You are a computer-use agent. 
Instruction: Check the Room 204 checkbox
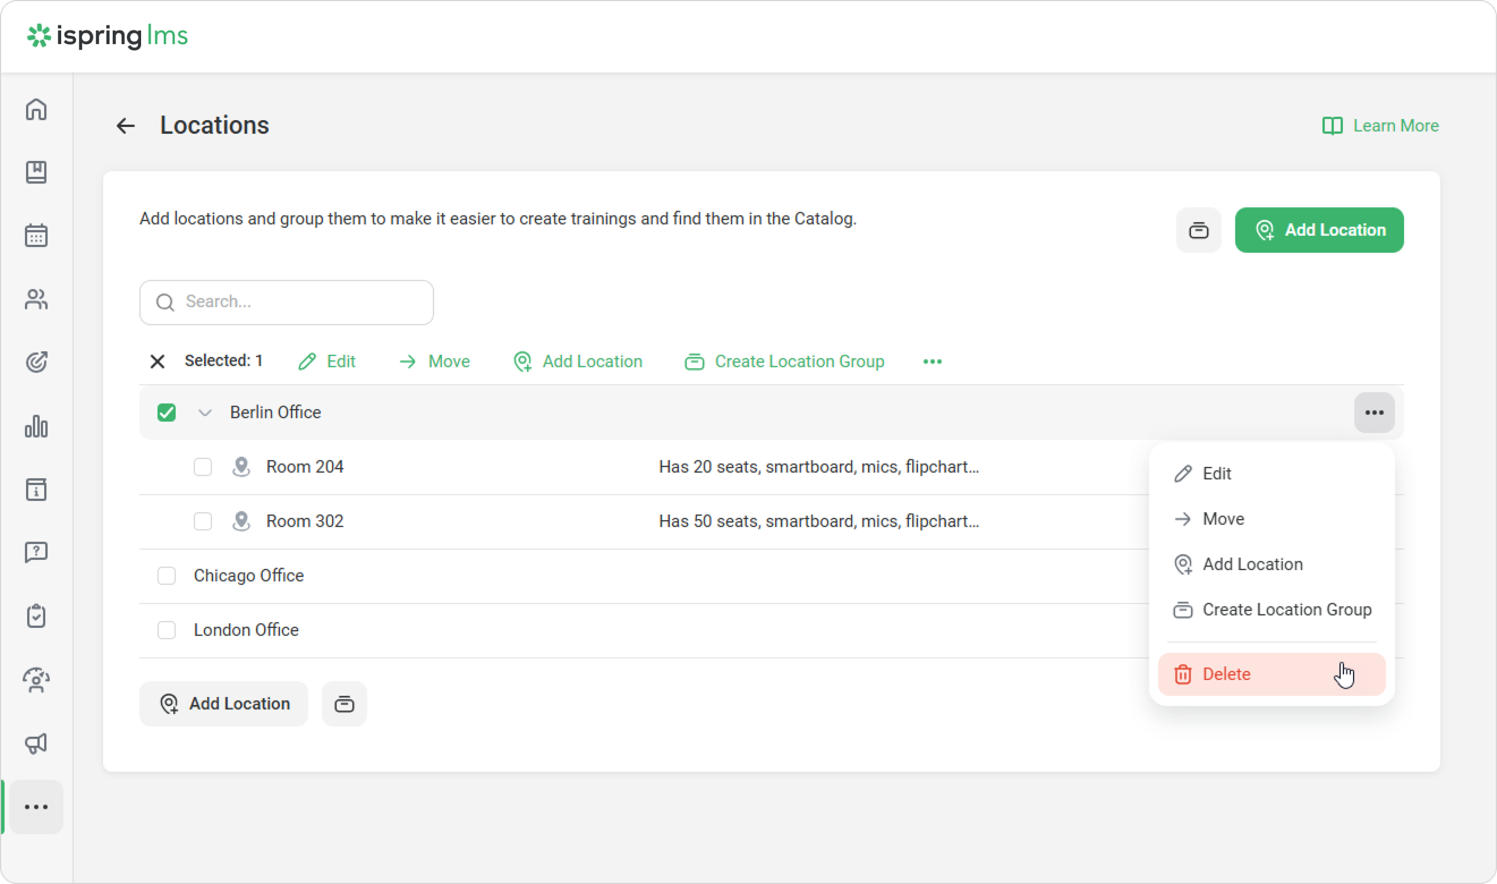pyautogui.click(x=203, y=467)
